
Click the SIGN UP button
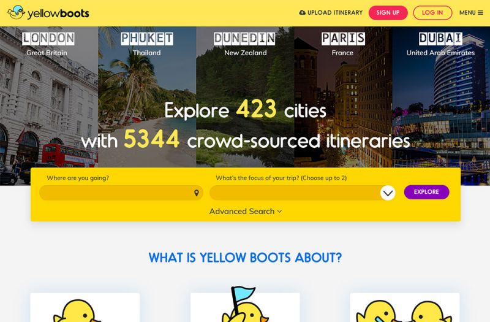[388, 13]
